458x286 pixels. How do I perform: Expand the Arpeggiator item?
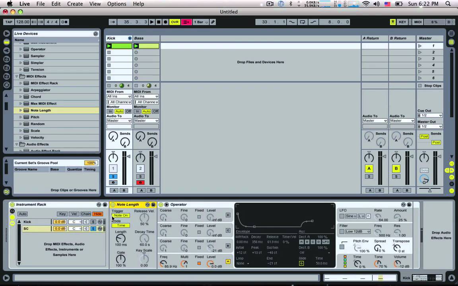click(x=20, y=90)
